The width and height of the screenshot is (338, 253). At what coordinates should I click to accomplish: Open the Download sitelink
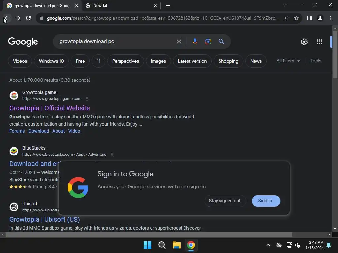(x=39, y=131)
